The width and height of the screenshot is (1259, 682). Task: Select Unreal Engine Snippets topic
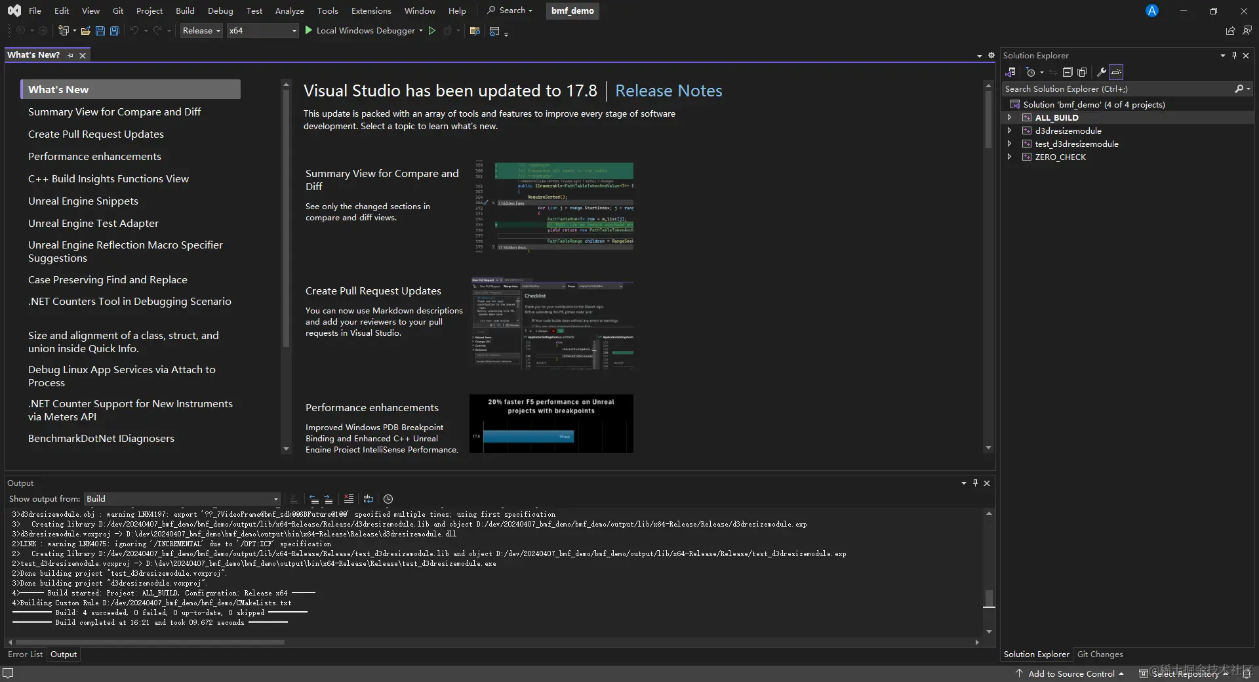(83, 201)
